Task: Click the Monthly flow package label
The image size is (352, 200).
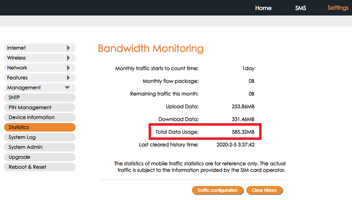Action: coord(171,81)
